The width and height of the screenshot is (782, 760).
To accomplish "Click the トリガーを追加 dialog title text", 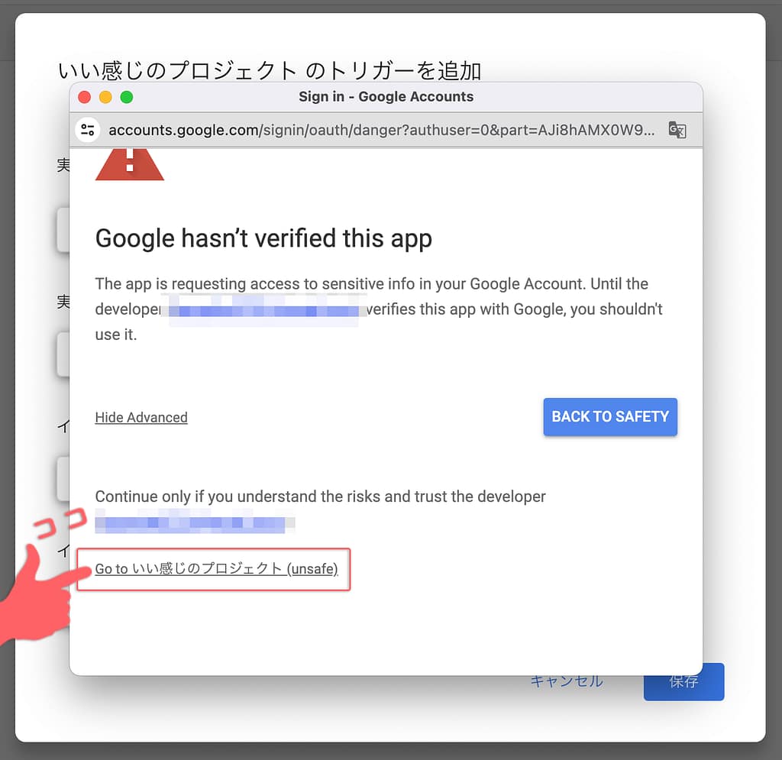I will pyautogui.click(x=270, y=71).
